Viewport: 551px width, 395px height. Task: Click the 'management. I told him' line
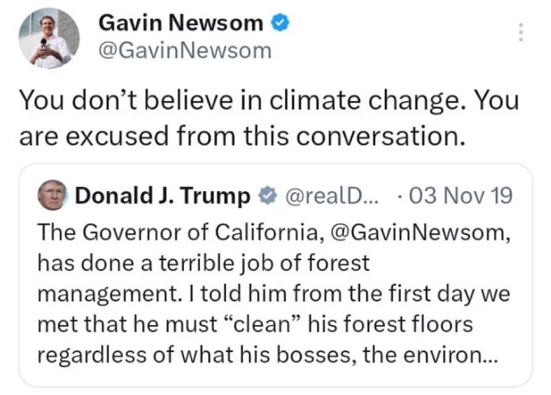coord(273,294)
